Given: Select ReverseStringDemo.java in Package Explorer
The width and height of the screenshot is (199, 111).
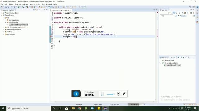Looking at the screenshot, I should tap(19, 25).
